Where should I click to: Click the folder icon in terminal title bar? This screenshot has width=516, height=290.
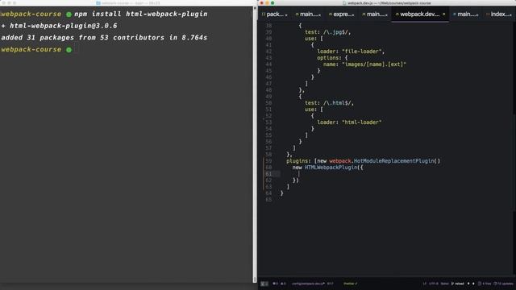tap(98, 3)
